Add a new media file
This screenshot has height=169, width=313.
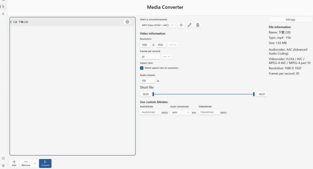[x=14, y=163]
